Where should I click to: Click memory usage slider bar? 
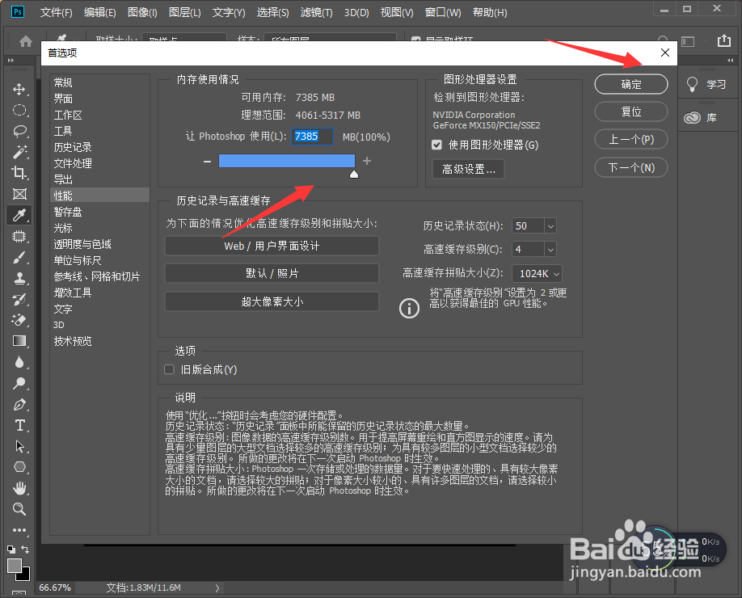[x=286, y=161]
